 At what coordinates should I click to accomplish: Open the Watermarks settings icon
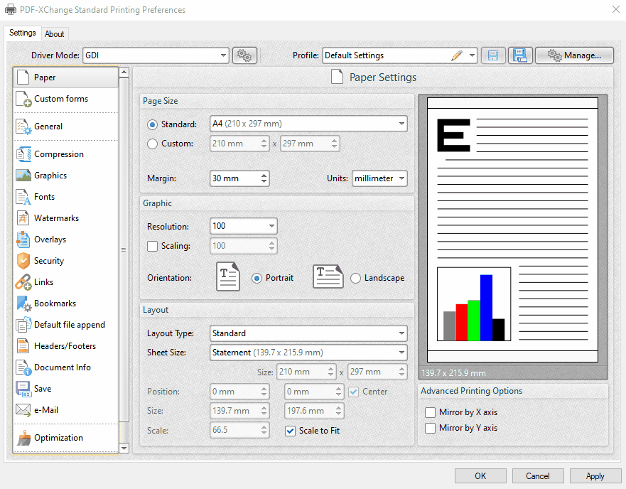coord(23,218)
